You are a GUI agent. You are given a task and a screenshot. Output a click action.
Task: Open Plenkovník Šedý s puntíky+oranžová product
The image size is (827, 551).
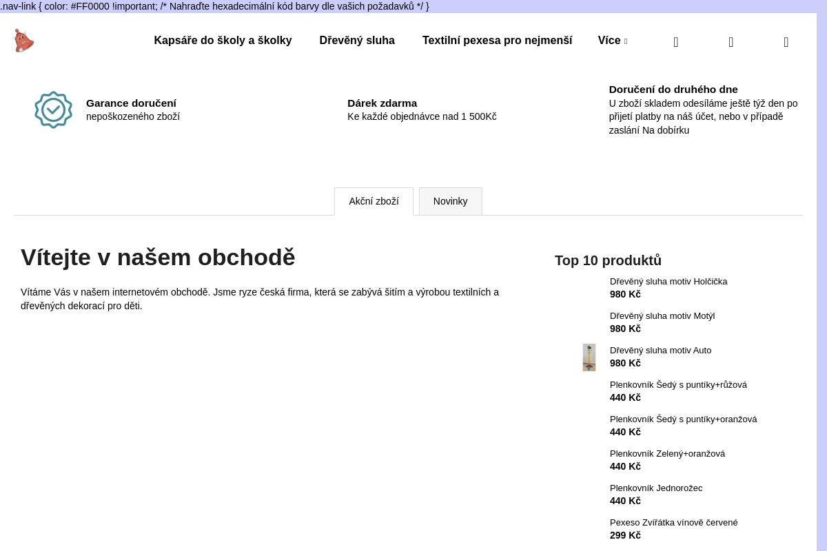coord(683,419)
